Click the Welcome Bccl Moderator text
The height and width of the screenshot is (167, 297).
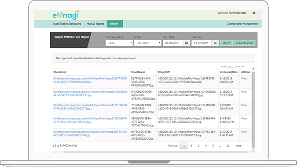point(232,13)
